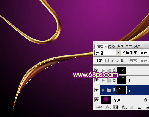Expand group 4 with its triangle
The height and width of the screenshot is (117, 149).
pyautogui.click(x=103, y=70)
